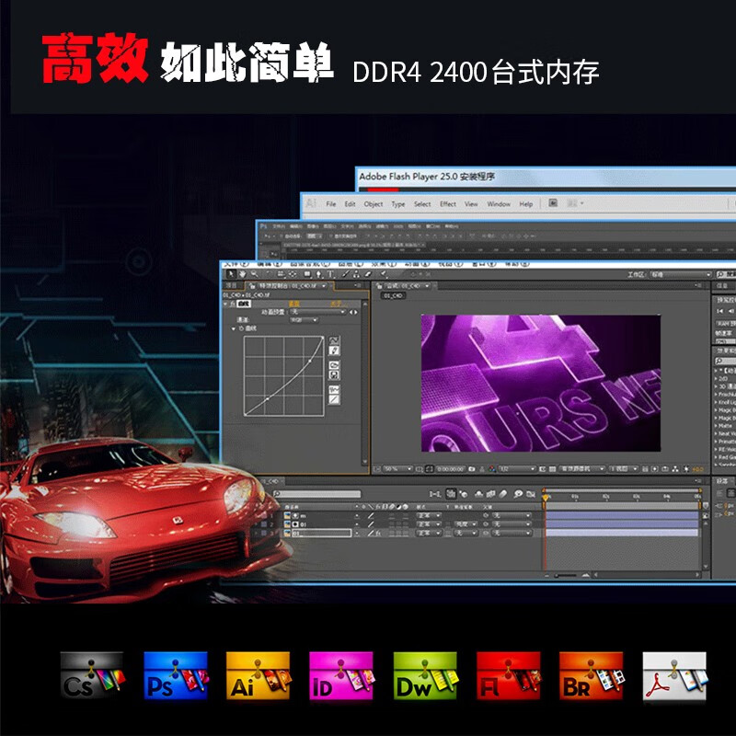Viewport: 736px width, 736px height.
Task: Click the Illustrator arrange documents icon after Help
Action: tap(574, 203)
